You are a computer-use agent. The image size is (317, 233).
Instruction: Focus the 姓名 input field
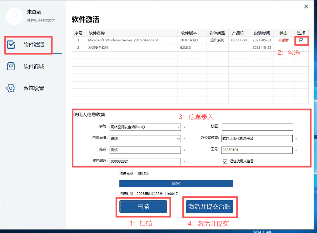[x=145, y=150]
